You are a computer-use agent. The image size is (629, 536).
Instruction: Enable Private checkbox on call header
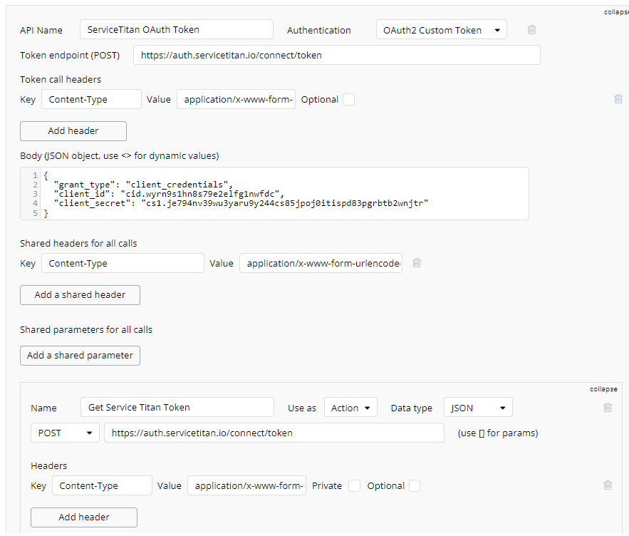coord(354,486)
